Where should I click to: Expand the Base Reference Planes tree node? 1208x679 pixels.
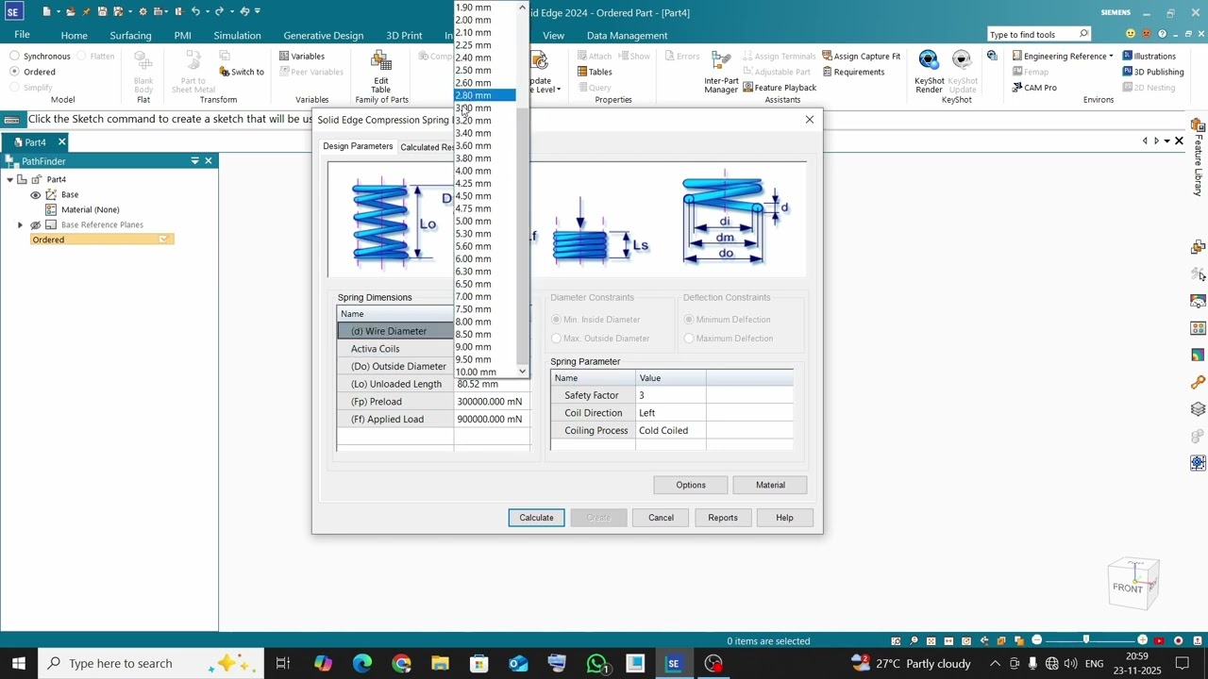(x=20, y=224)
